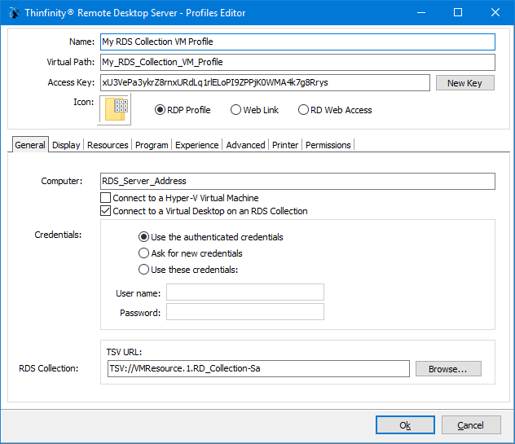
Task: Open the Resources tab
Action: pyautogui.click(x=108, y=145)
